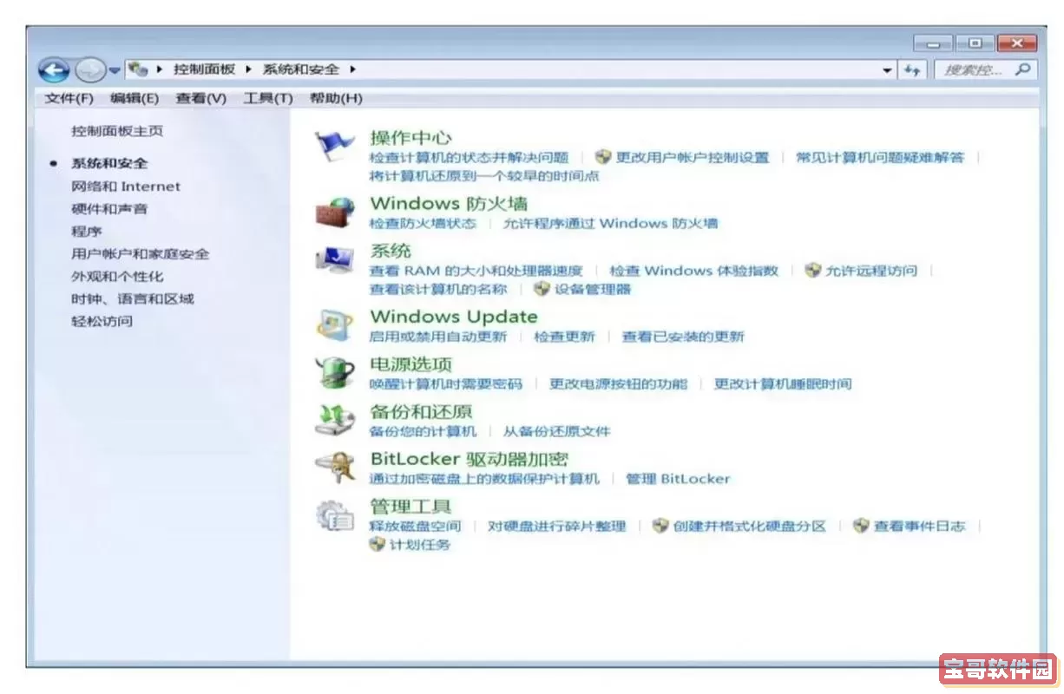This screenshot has height=694, width=1064.
Task: Select 硬件和声音 category in sidebar
Action: tap(109, 208)
